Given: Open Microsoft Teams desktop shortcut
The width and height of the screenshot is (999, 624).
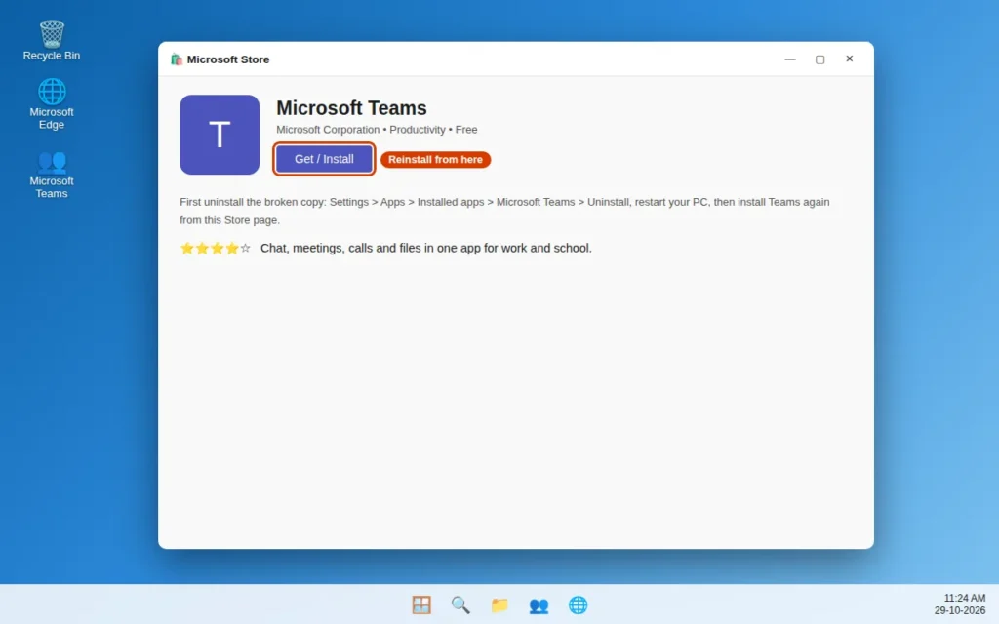Looking at the screenshot, I should pos(52,175).
